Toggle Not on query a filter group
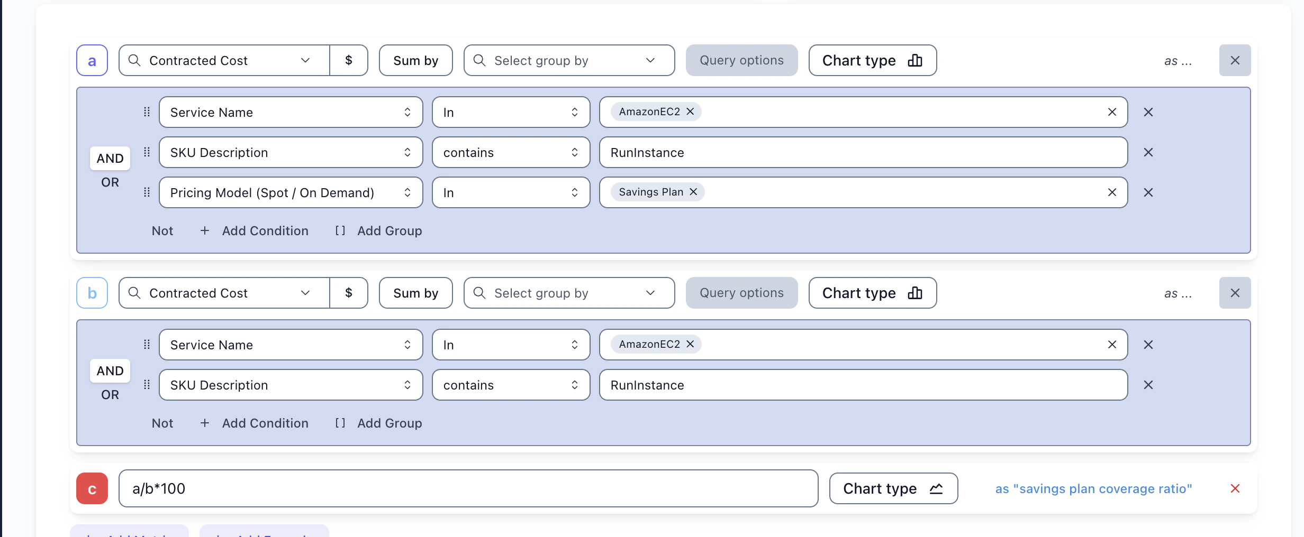The height and width of the screenshot is (537, 1304). [x=162, y=231]
